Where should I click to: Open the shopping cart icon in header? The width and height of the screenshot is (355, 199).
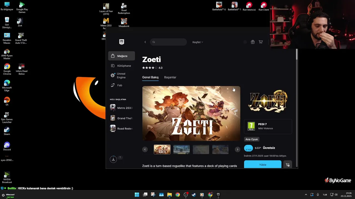point(261,42)
